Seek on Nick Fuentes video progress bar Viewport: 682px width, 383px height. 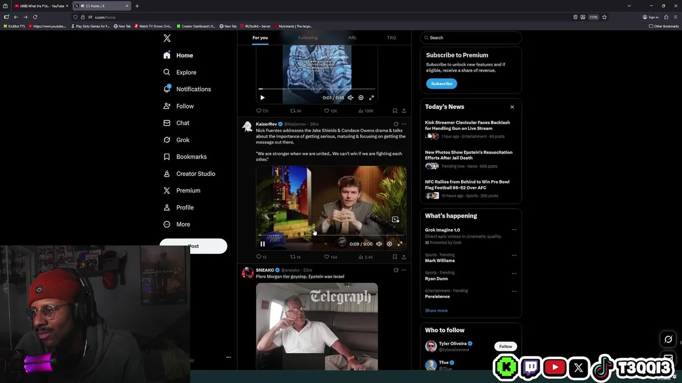pyautogui.click(x=331, y=235)
